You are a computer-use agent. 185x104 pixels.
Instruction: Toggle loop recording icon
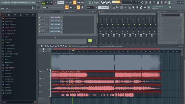[x=82, y=3]
